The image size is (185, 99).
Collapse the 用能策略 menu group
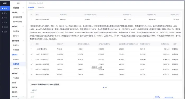tap(23, 73)
